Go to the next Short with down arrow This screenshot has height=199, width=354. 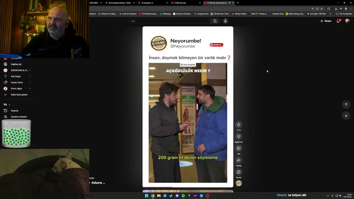tap(346, 116)
